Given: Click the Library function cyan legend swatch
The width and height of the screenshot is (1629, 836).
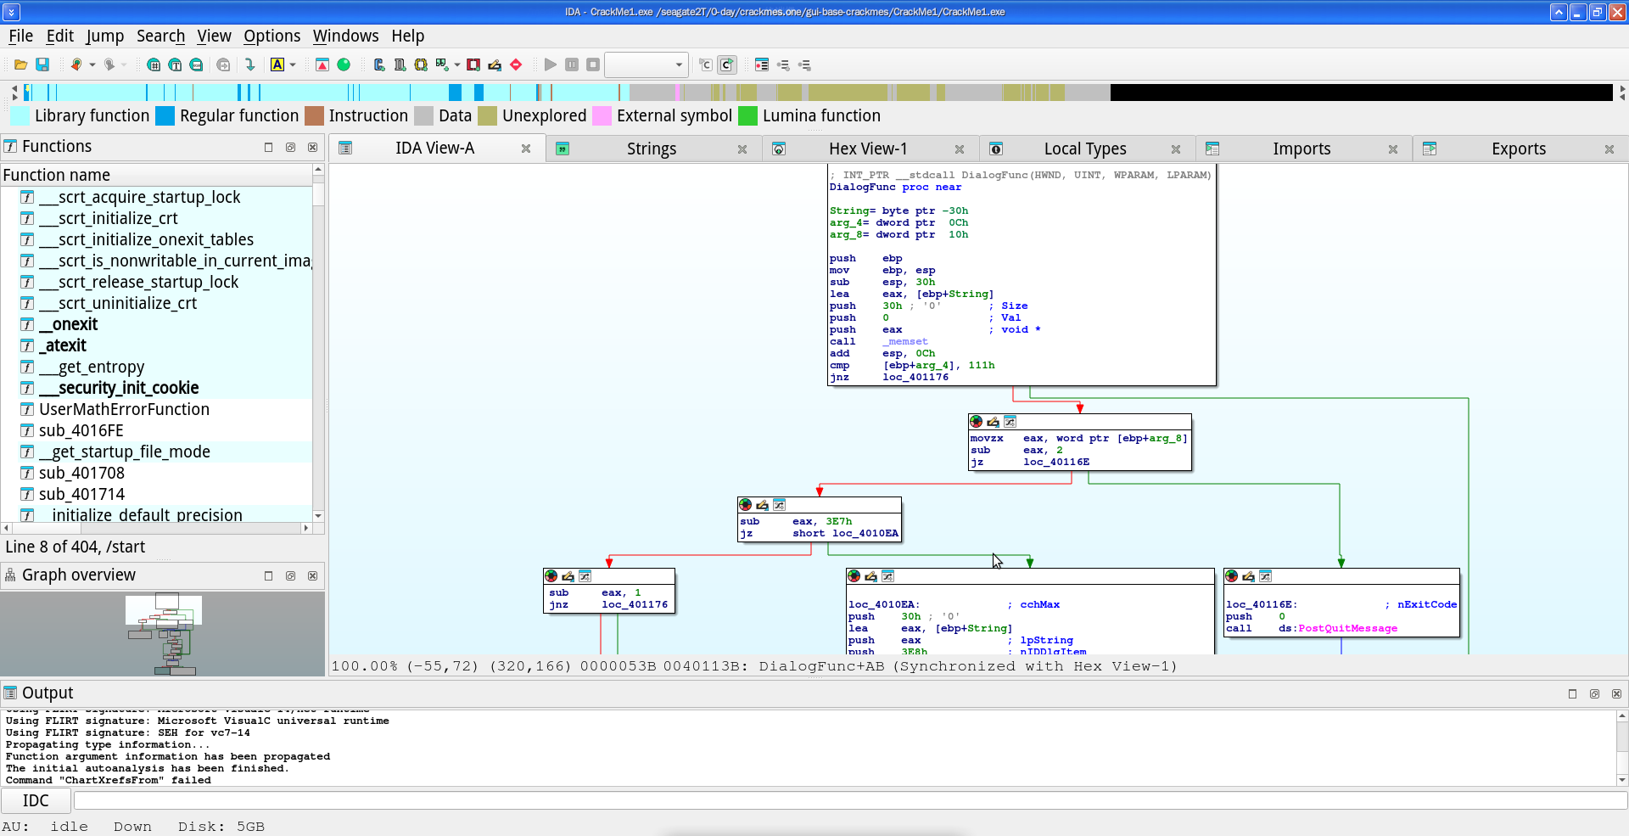Looking at the screenshot, I should click(19, 115).
